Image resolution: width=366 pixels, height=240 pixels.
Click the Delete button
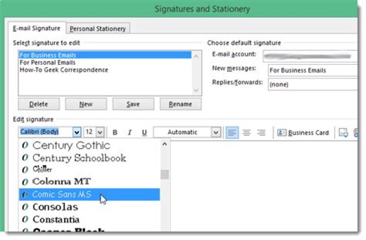point(39,104)
